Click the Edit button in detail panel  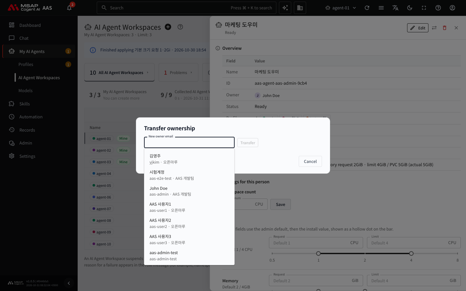click(x=418, y=28)
